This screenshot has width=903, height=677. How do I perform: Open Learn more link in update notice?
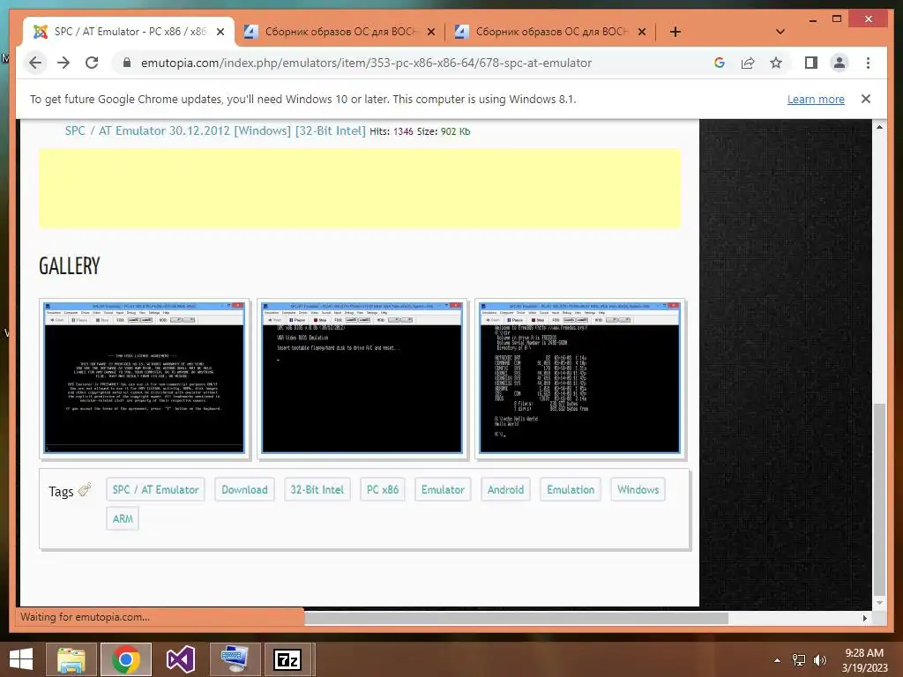click(x=816, y=99)
